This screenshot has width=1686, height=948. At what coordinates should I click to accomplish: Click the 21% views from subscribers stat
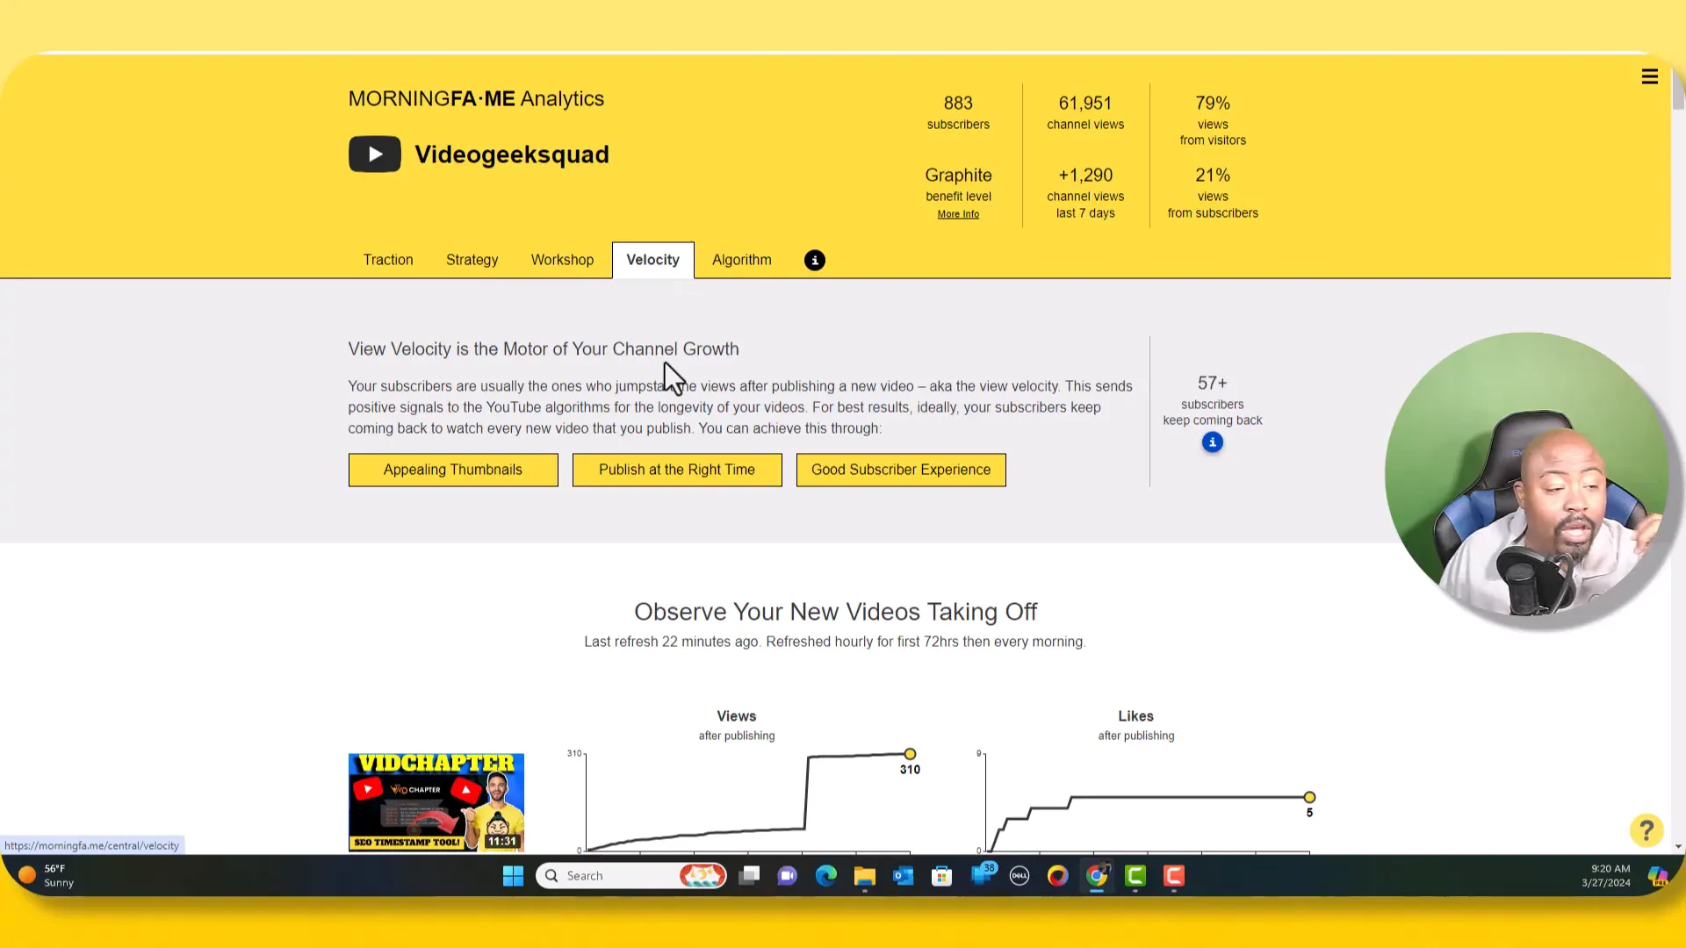pos(1213,192)
